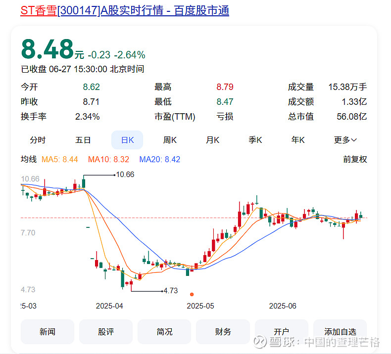Viewport: 391px width, 354px height.
Task: Select the 日K chart tab
Action: click(x=127, y=140)
